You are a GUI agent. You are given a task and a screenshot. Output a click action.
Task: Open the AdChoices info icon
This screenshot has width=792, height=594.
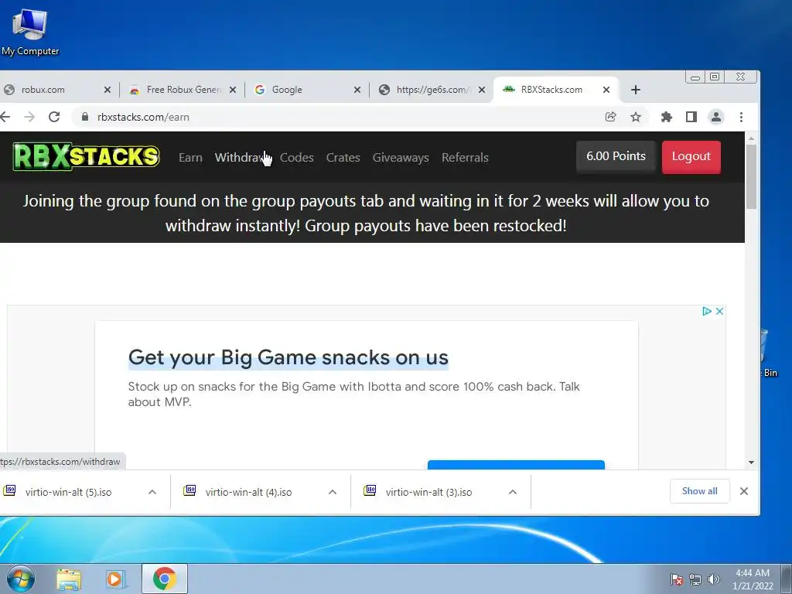pyautogui.click(x=707, y=311)
